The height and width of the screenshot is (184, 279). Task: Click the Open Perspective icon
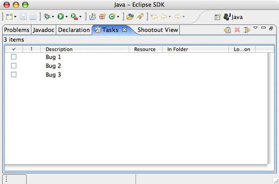(218, 17)
